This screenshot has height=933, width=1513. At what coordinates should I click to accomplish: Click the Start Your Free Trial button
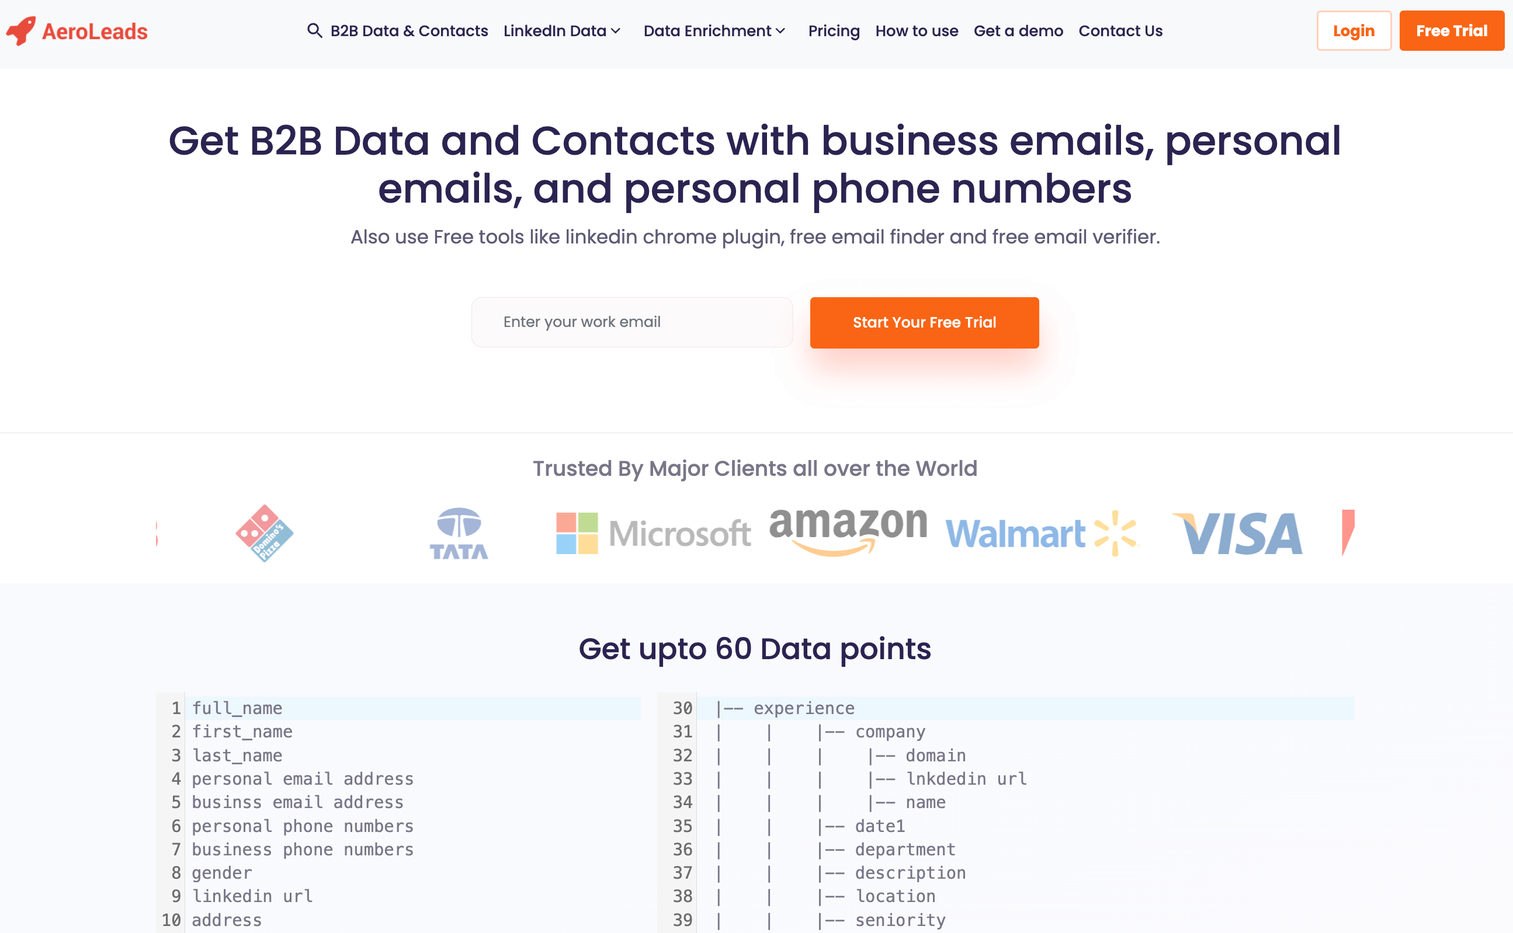[x=924, y=322]
